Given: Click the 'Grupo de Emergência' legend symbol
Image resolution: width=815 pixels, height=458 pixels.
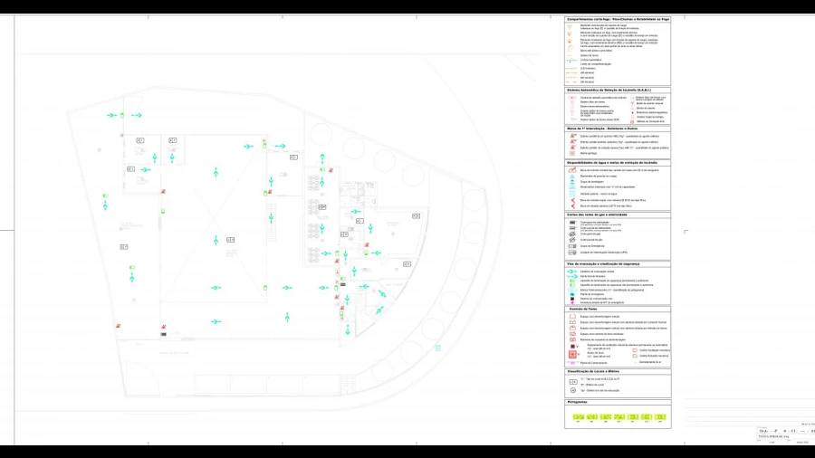Looking at the screenshot, I should coord(572,246).
